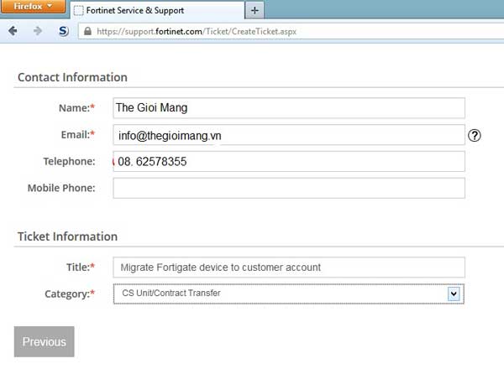504x369 pixels.
Task: Click the 'Title:' label
Action: tap(81, 267)
